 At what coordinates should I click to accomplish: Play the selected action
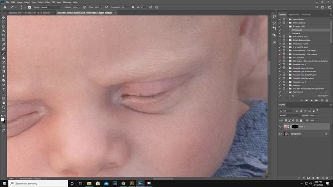coord(312,100)
